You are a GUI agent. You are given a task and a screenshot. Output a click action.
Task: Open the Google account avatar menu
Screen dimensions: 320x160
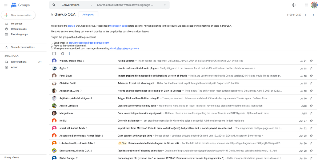314,5
